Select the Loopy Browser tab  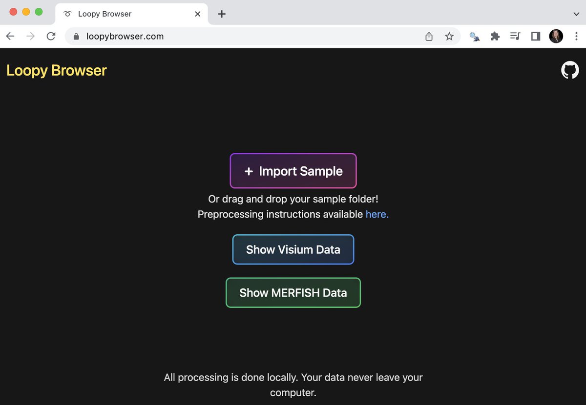click(132, 14)
